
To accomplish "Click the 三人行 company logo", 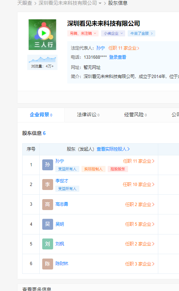I will click(43, 35).
